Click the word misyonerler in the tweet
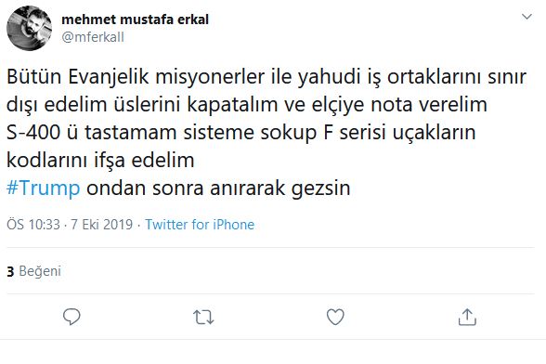The width and height of the screenshot is (546, 364). [210, 77]
